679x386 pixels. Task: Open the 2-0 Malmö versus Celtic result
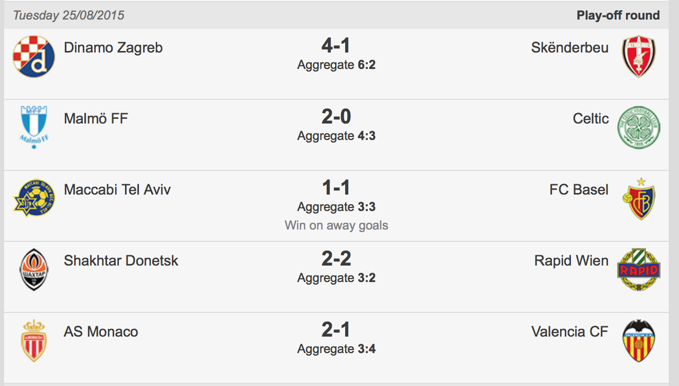click(x=336, y=117)
